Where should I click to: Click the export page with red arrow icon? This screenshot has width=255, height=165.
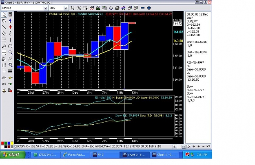pos(10,90)
